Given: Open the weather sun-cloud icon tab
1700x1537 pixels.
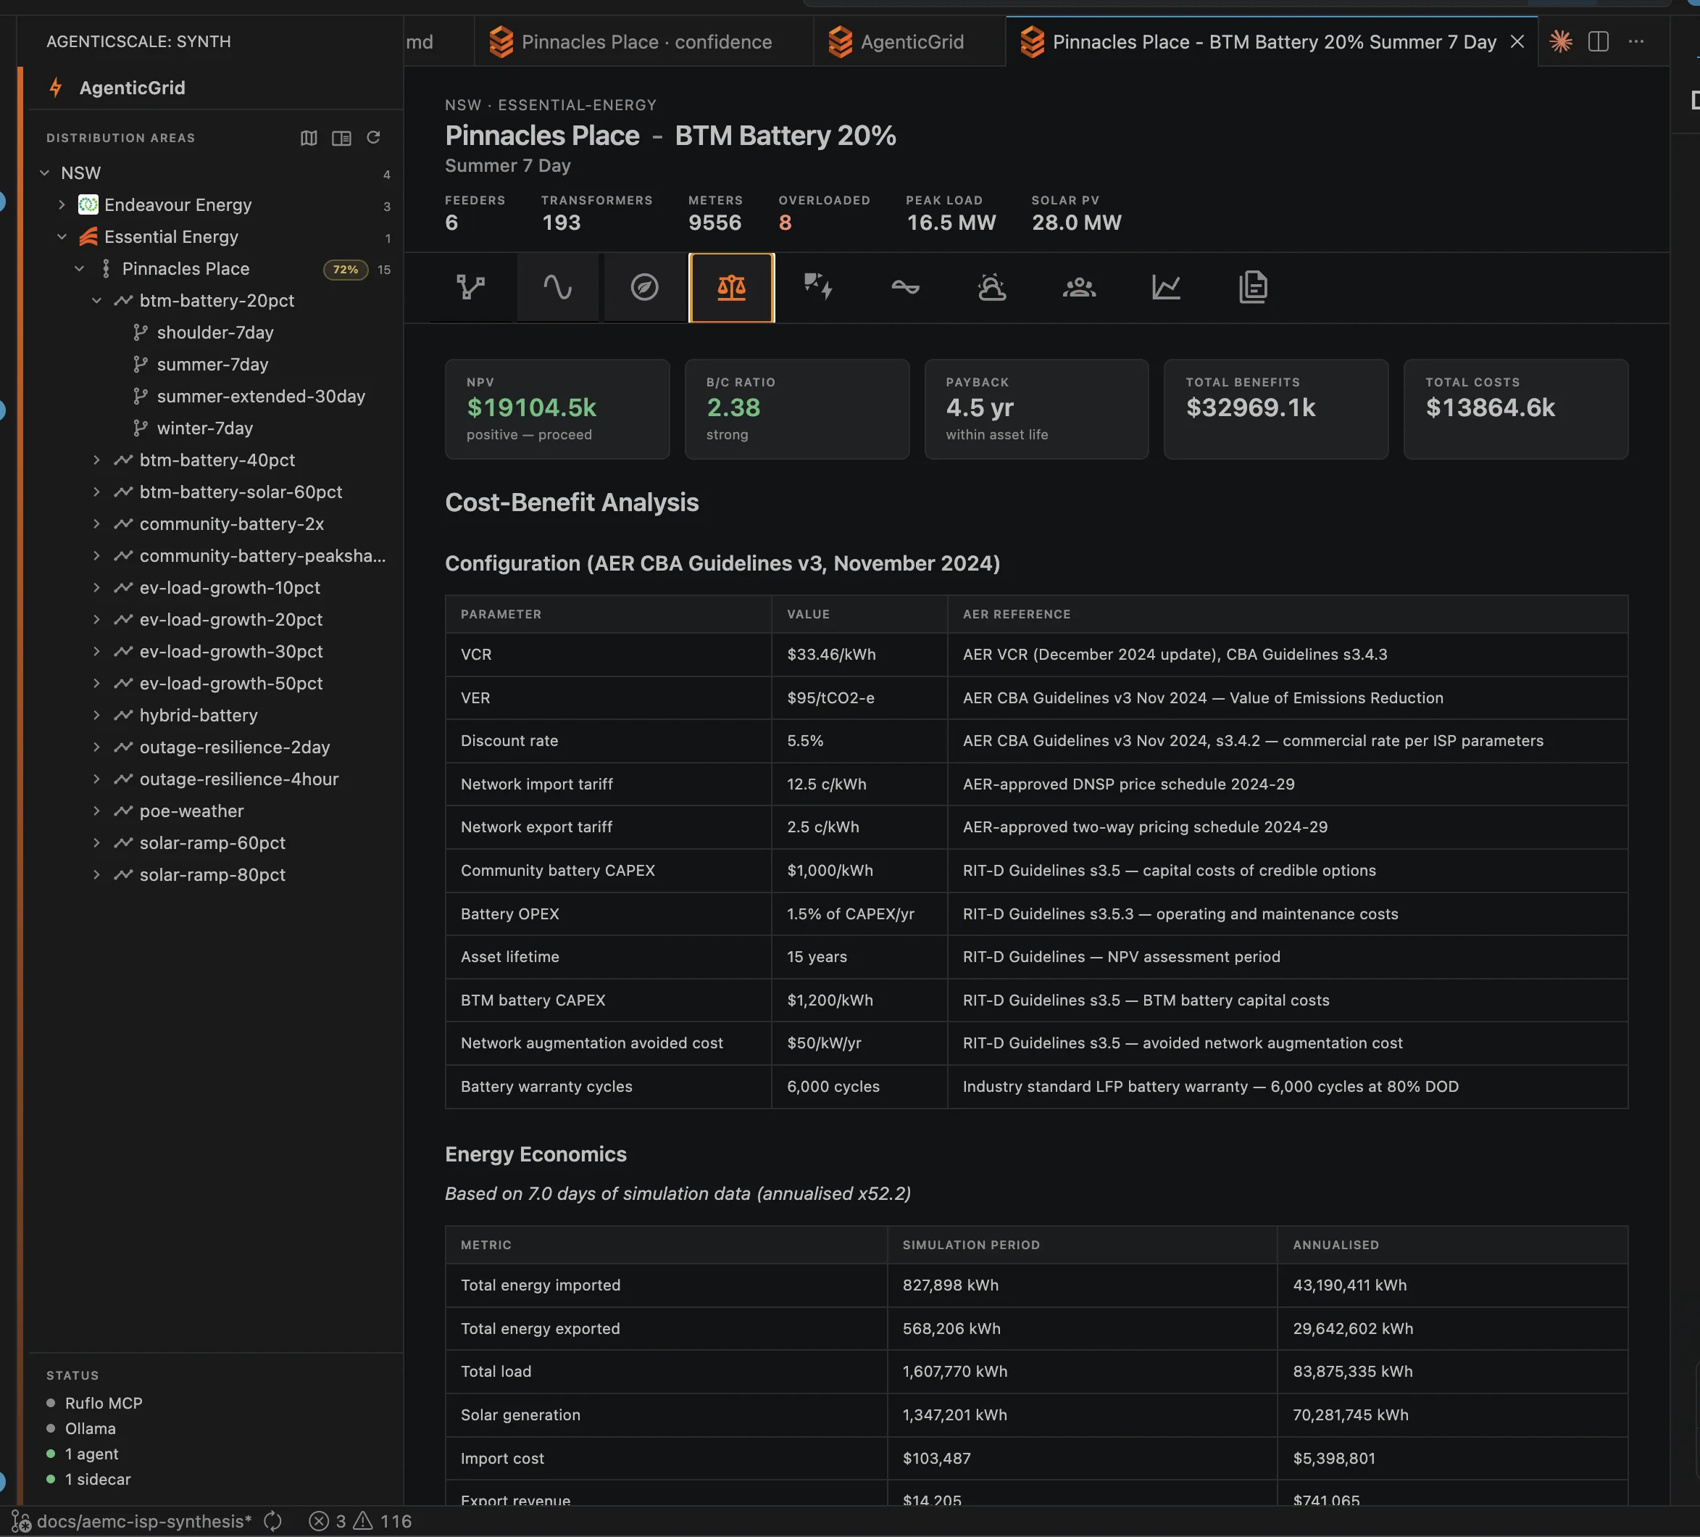Looking at the screenshot, I should (x=991, y=288).
